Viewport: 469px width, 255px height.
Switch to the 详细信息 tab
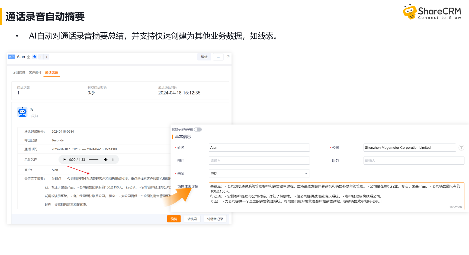[x=19, y=72]
